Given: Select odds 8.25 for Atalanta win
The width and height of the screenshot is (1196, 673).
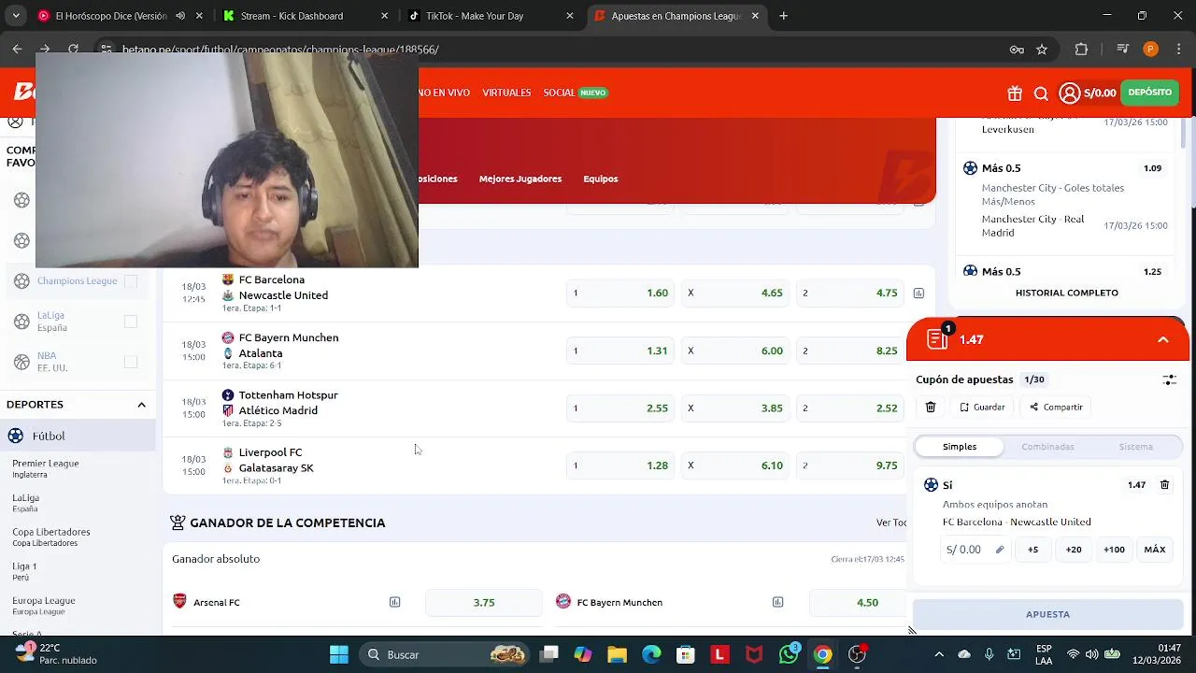Looking at the screenshot, I should click(850, 351).
